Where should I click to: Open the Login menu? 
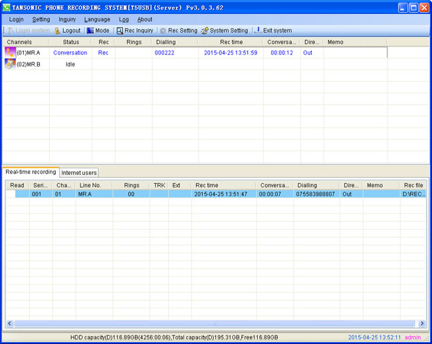(16, 19)
